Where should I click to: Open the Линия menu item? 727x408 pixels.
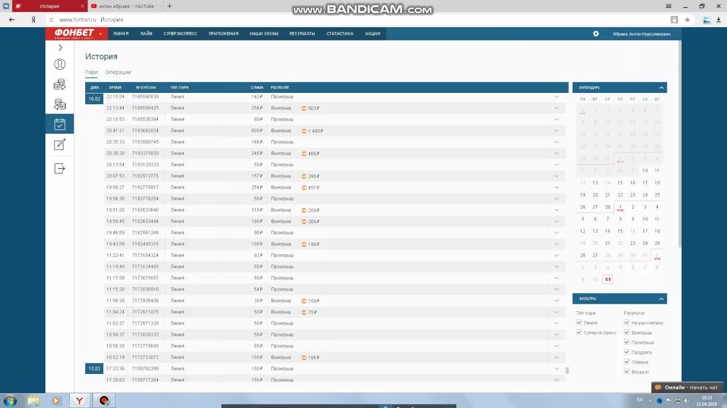click(121, 33)
